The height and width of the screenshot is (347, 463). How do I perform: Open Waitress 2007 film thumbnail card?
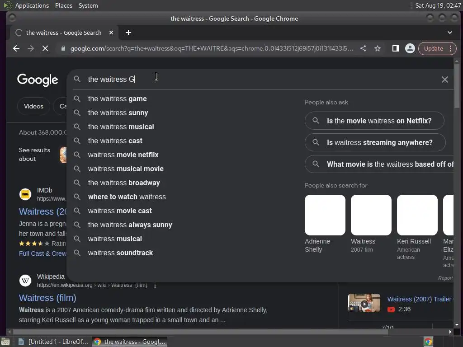[x=371, y=215]
